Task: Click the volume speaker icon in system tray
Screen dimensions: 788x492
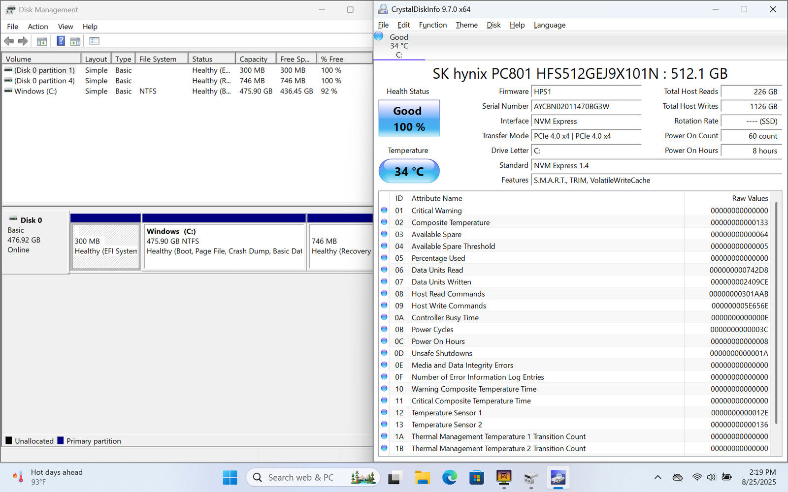Action: pos(711,477)
